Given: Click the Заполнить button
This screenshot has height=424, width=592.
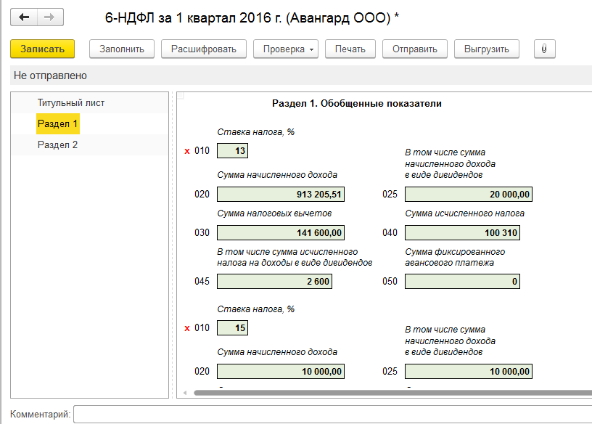Looking at the screenshot, I should pyautogui.click(x=122, y=49).
